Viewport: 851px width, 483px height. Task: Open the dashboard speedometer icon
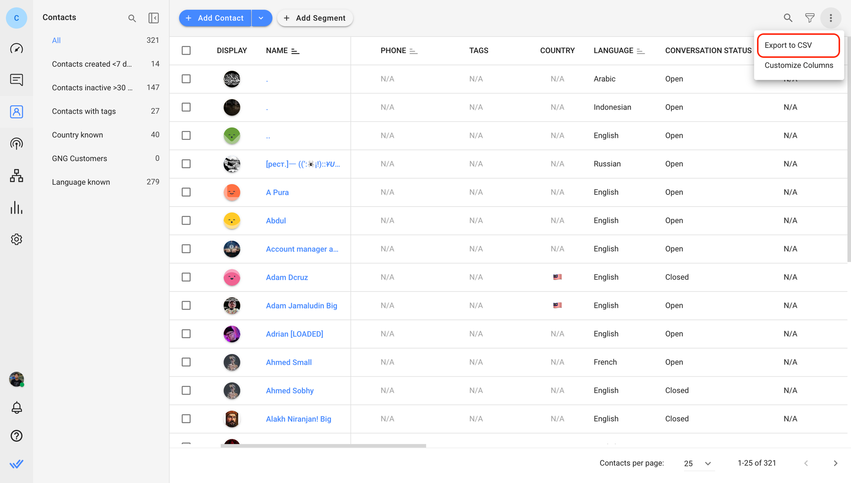[x=16, y=48]
